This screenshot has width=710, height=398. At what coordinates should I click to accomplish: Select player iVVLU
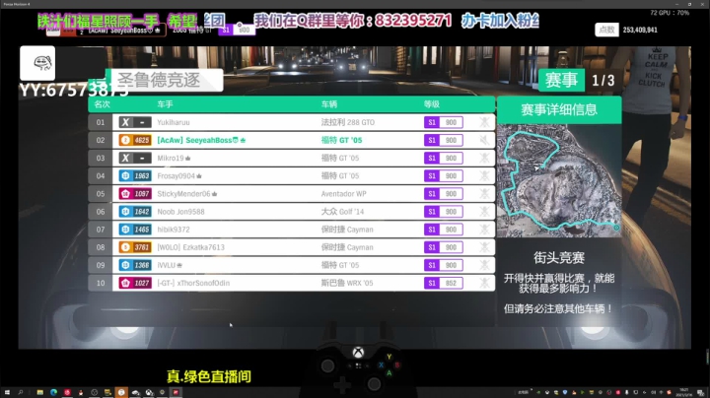[x=292, y=265]
